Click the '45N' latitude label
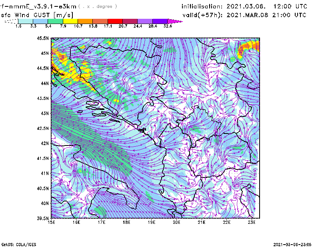 tap(45, 53)
